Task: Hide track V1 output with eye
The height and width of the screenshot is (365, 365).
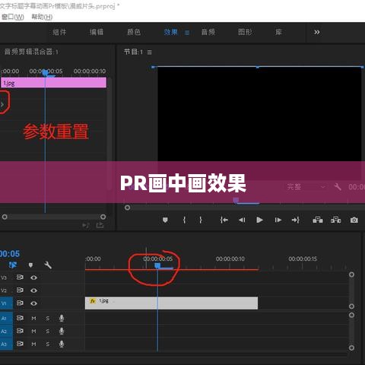Action: (x=33, y=303)
